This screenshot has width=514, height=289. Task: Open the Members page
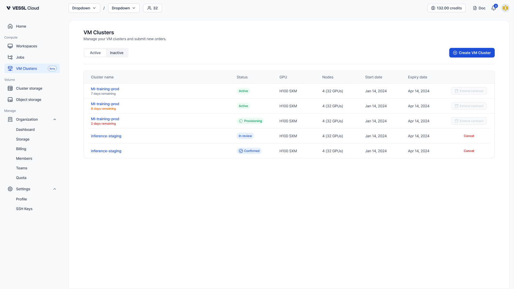24,159
